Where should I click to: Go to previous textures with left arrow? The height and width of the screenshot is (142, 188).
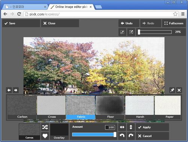[9, 90]
